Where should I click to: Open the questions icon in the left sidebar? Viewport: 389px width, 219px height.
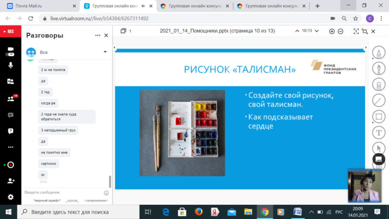pyautogui.click(x=10, y=131)
